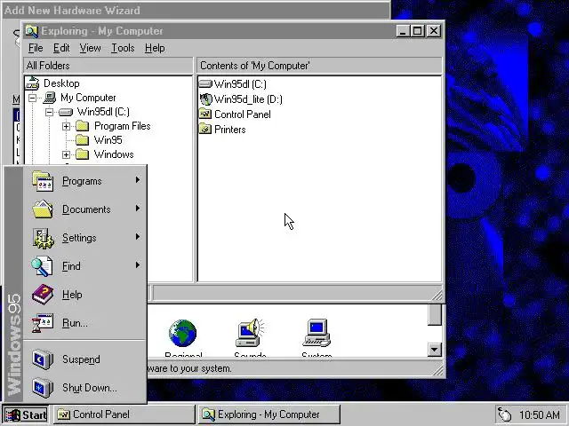Click the Find magnifier icon in Start menu

(x=42, y=266)
